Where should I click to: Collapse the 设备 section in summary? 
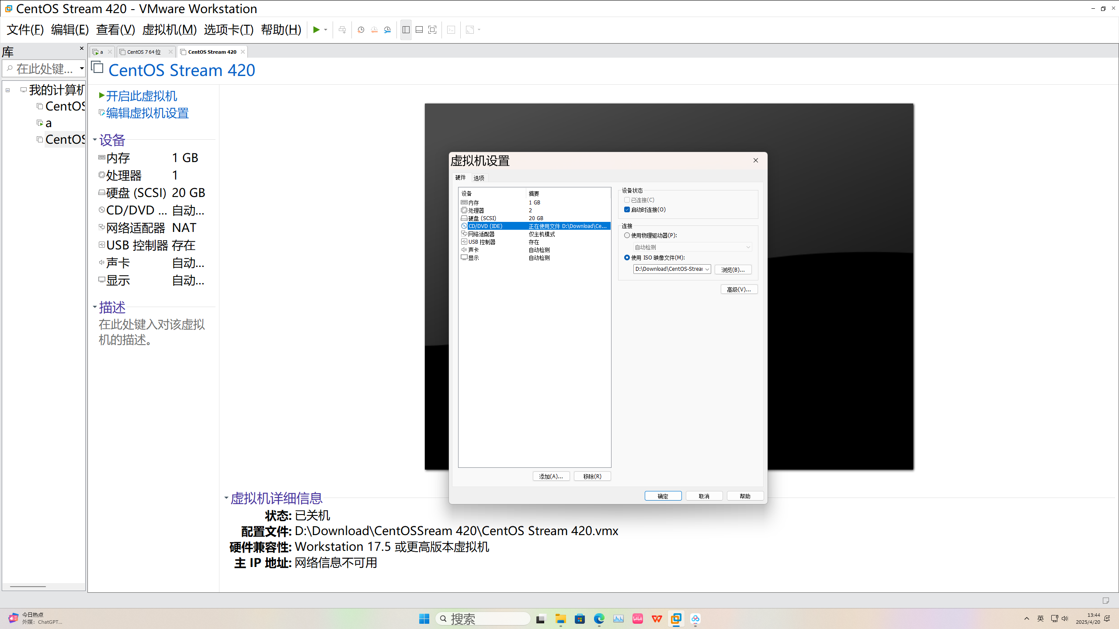pos(95,140)
